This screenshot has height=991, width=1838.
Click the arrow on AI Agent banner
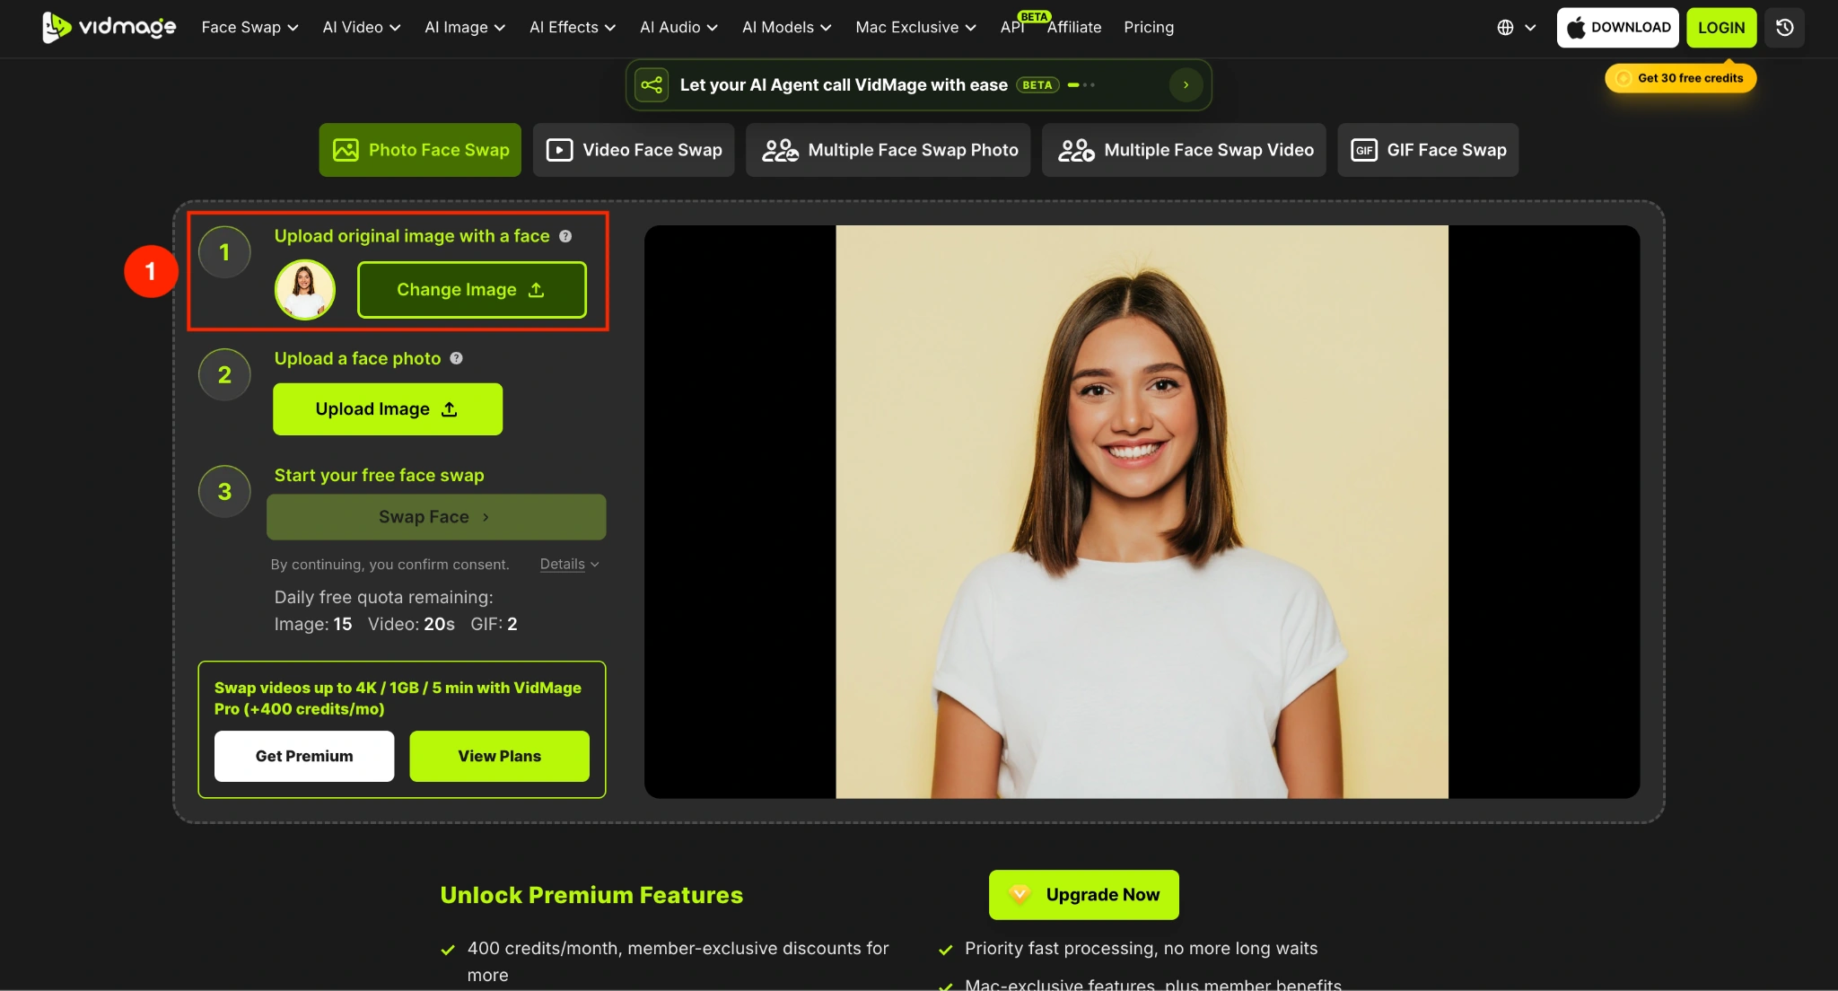[x=1186, y=85]
